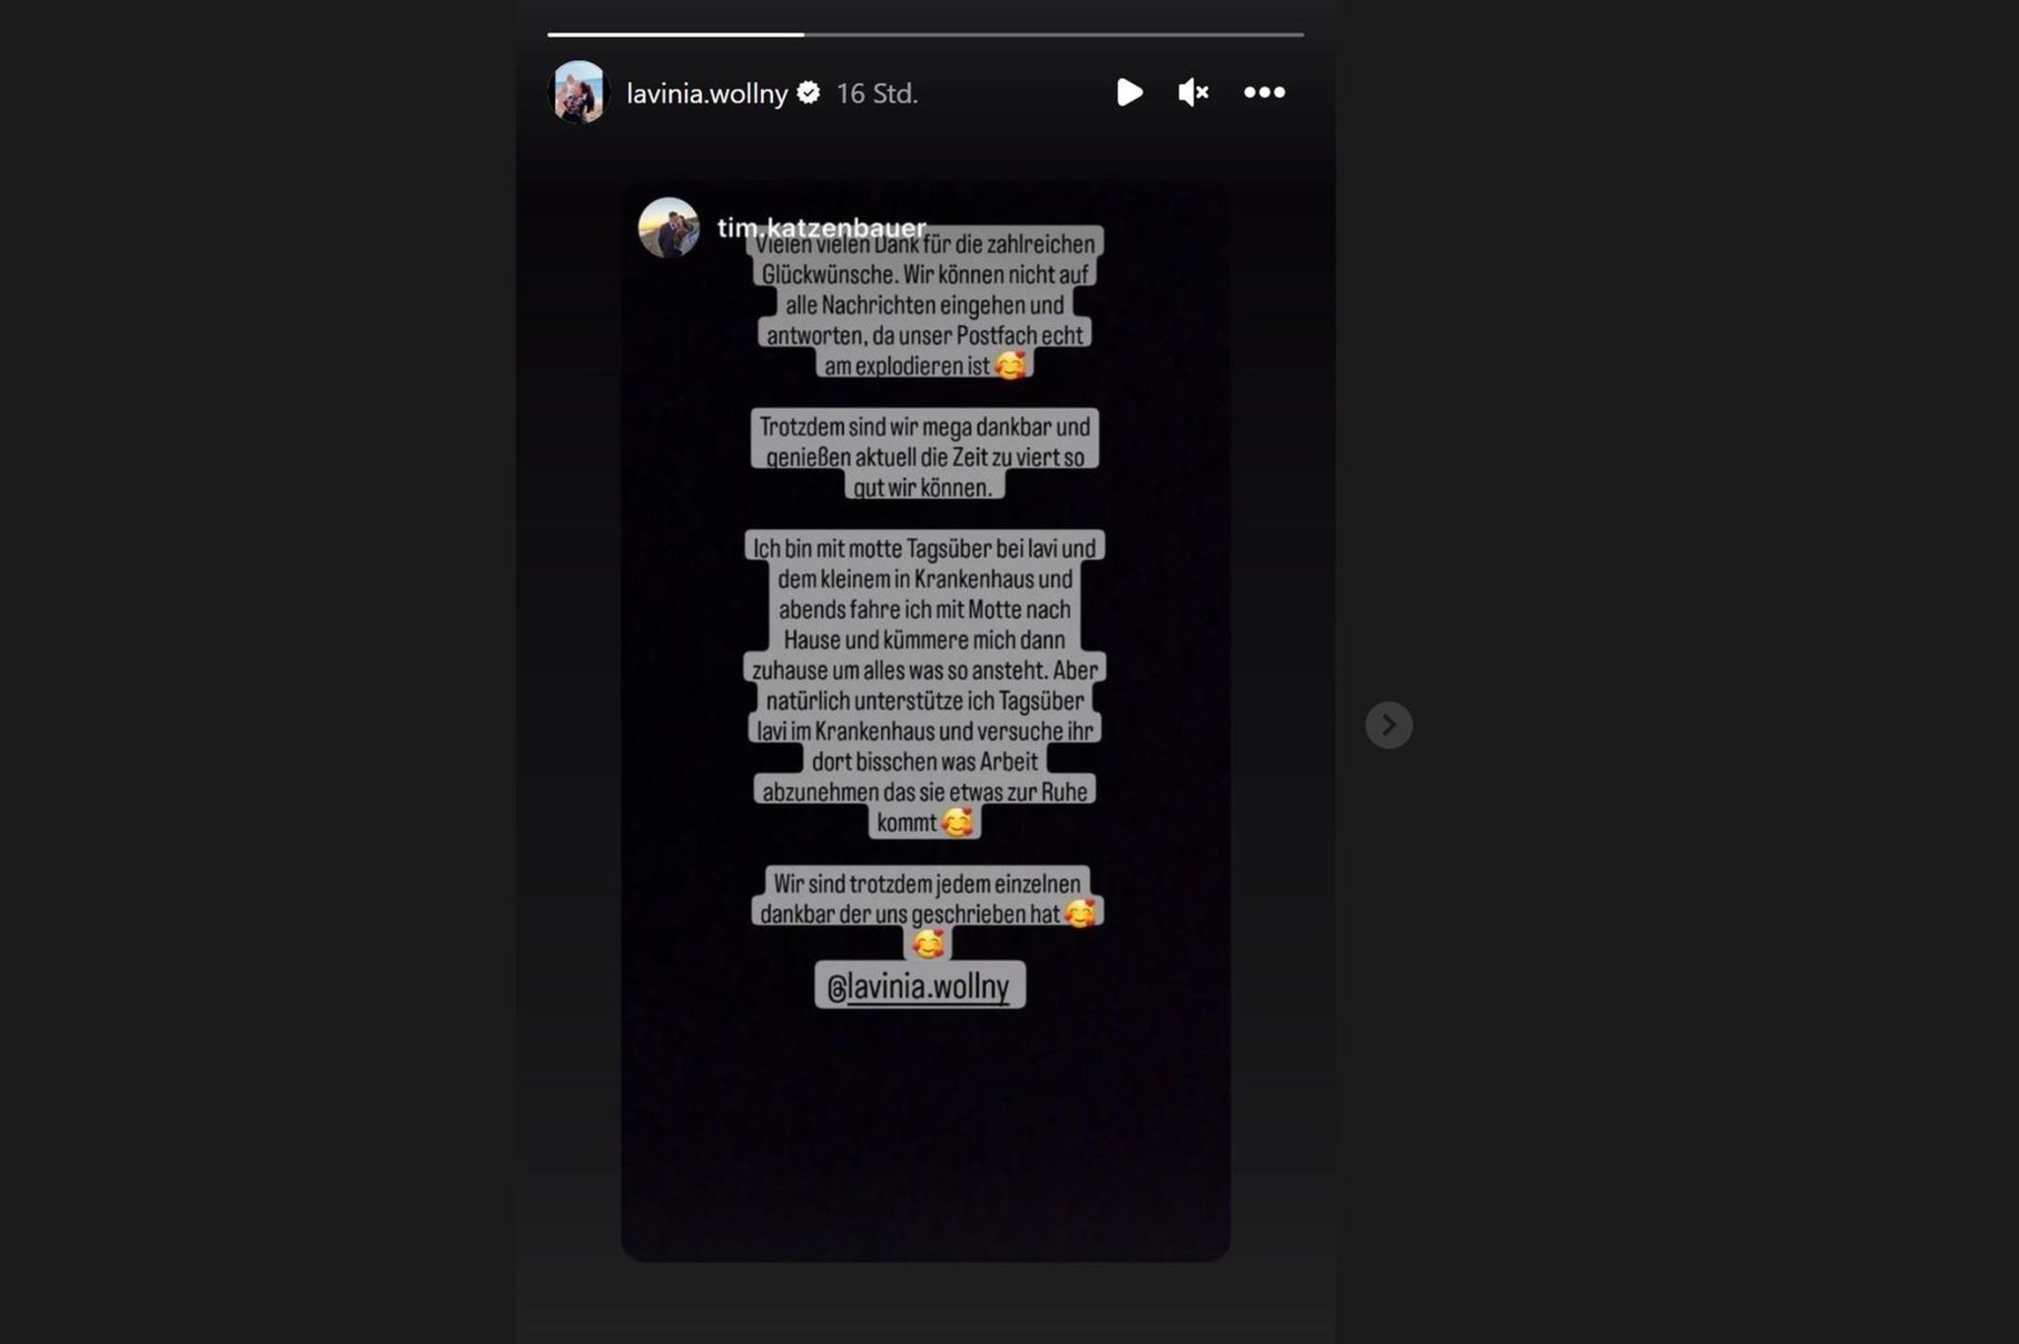The height and width of the screenshot is (1344, 2019).
Task: Click the paragraph mentioning Krankenhaus and Motte
Action: 925,685
